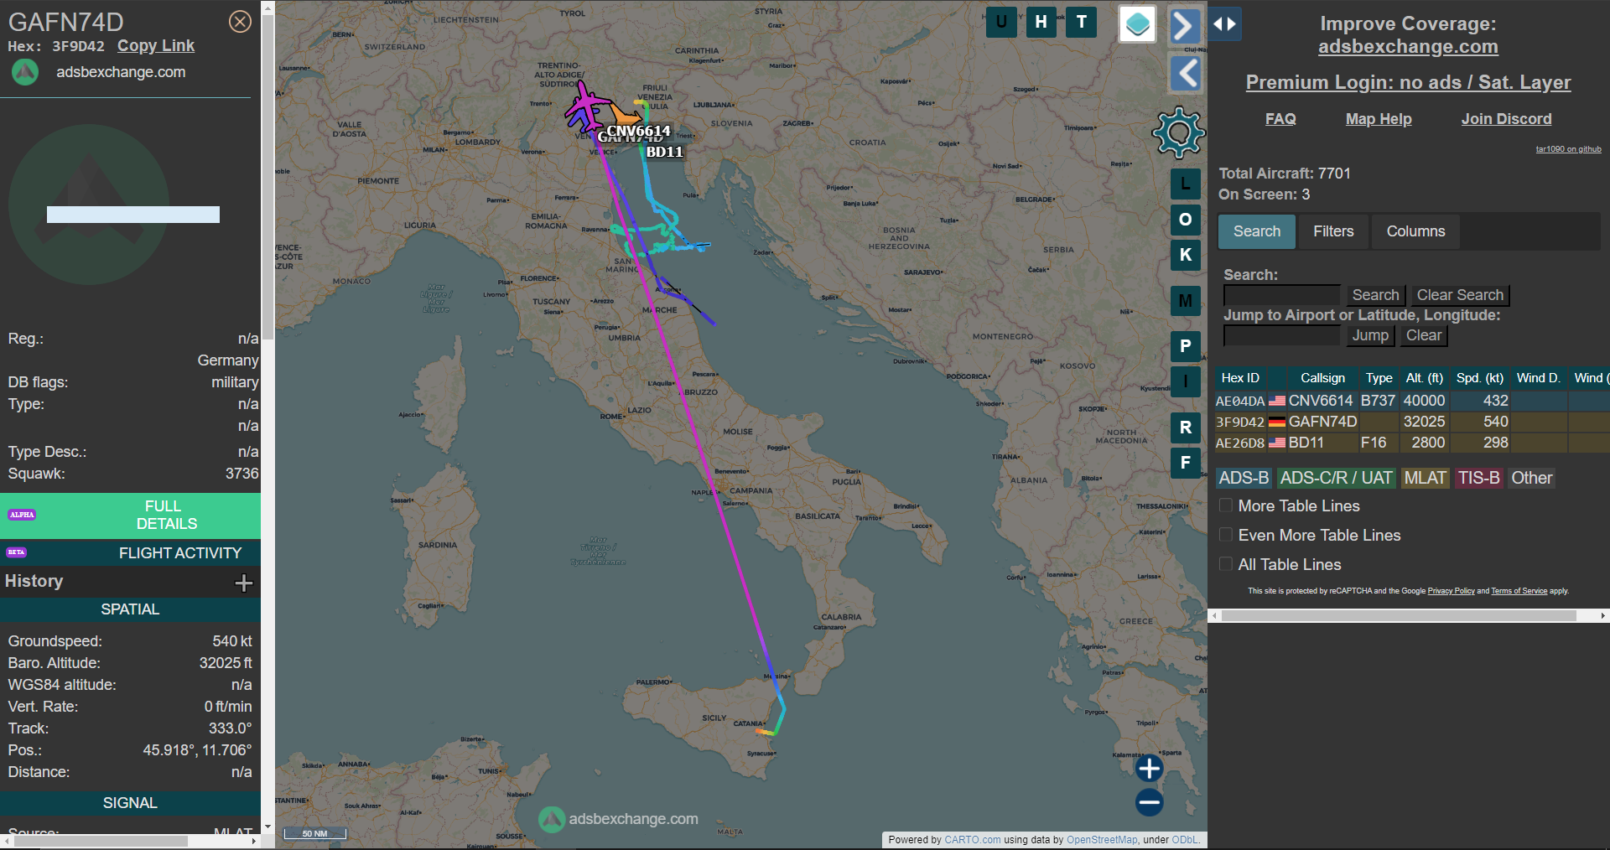Open the Join Discord link

pos(1506,119)
